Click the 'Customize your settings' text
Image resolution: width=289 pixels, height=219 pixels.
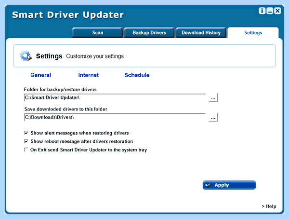pyautogui.click(x=95, y=56)
